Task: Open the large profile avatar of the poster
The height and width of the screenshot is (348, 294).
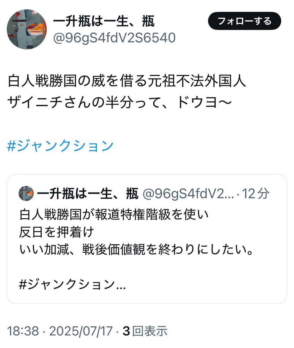Action: [26, 29]
